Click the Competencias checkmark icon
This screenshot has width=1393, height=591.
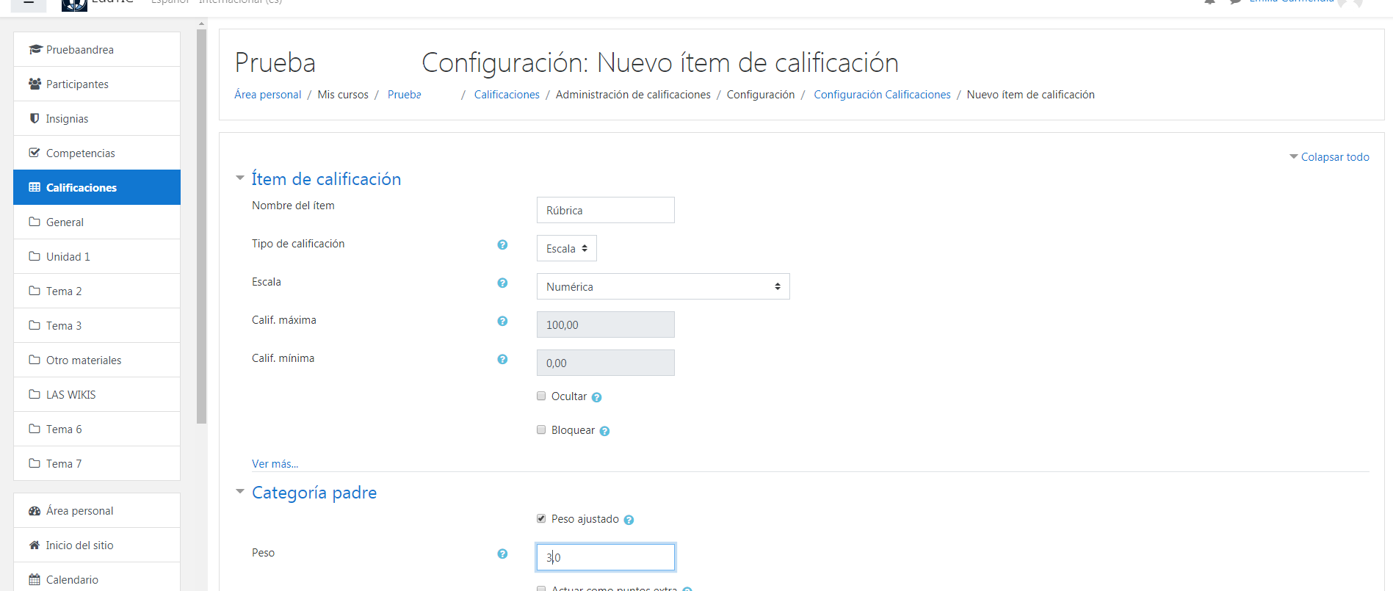click(x=35, y=153)
